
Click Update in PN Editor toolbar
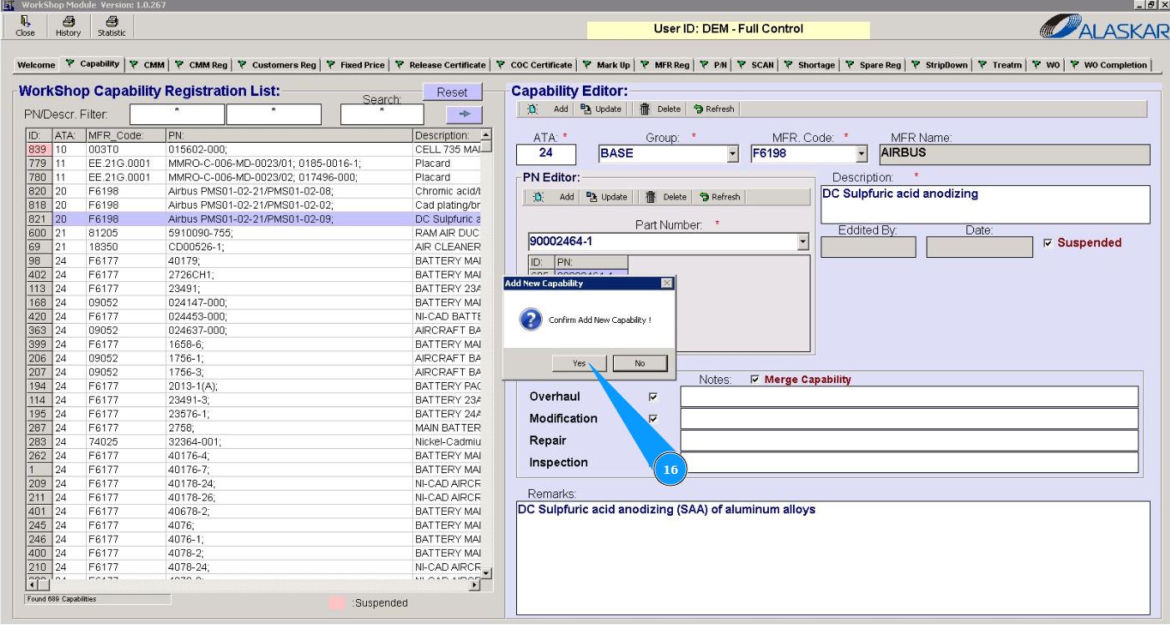pos(607,197)
